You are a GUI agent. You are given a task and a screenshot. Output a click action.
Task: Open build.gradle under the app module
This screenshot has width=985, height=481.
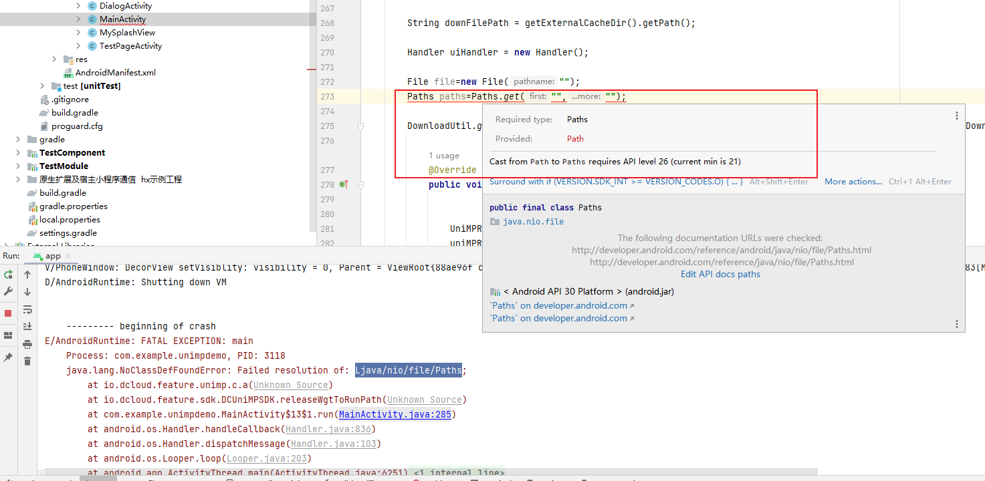tap(75, 113)
